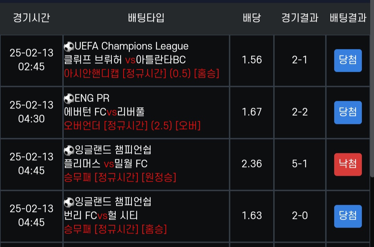Click soccer ball icon beside ENG PR

(x=69, y=98)
